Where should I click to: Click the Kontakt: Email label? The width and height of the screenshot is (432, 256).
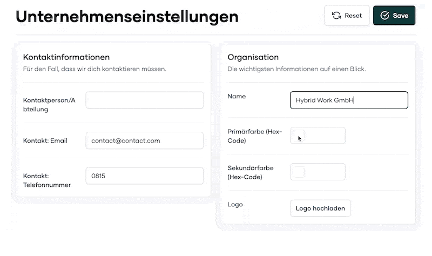pos(45,140)
